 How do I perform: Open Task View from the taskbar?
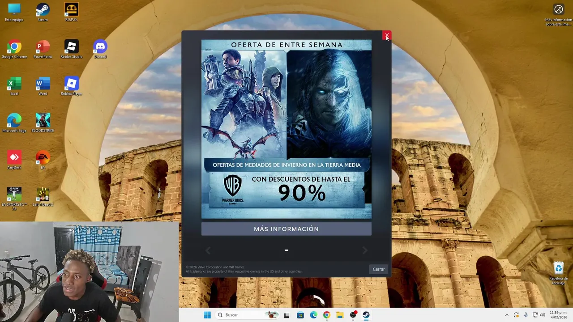pos(286,315)
